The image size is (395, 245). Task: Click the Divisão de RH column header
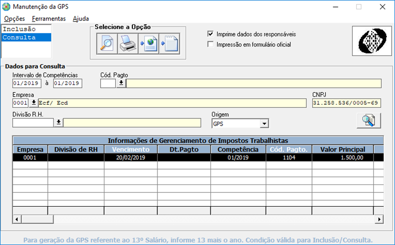pos(76,149)
